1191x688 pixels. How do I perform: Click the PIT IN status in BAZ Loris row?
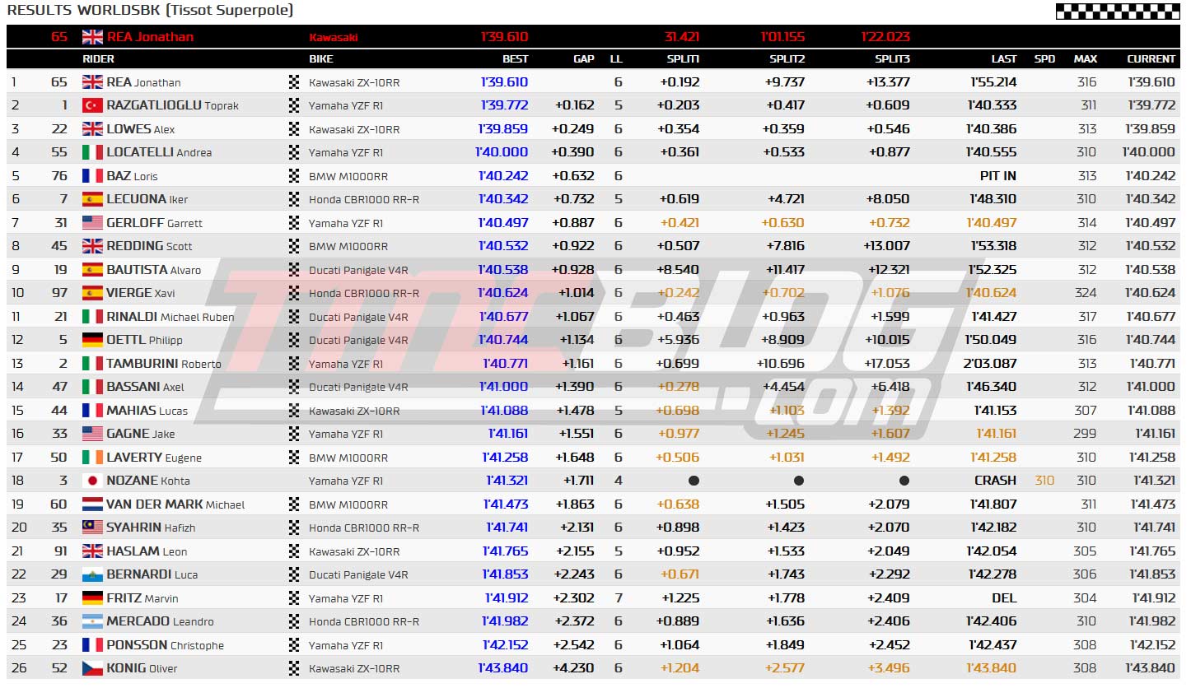[x=998, y=175]
